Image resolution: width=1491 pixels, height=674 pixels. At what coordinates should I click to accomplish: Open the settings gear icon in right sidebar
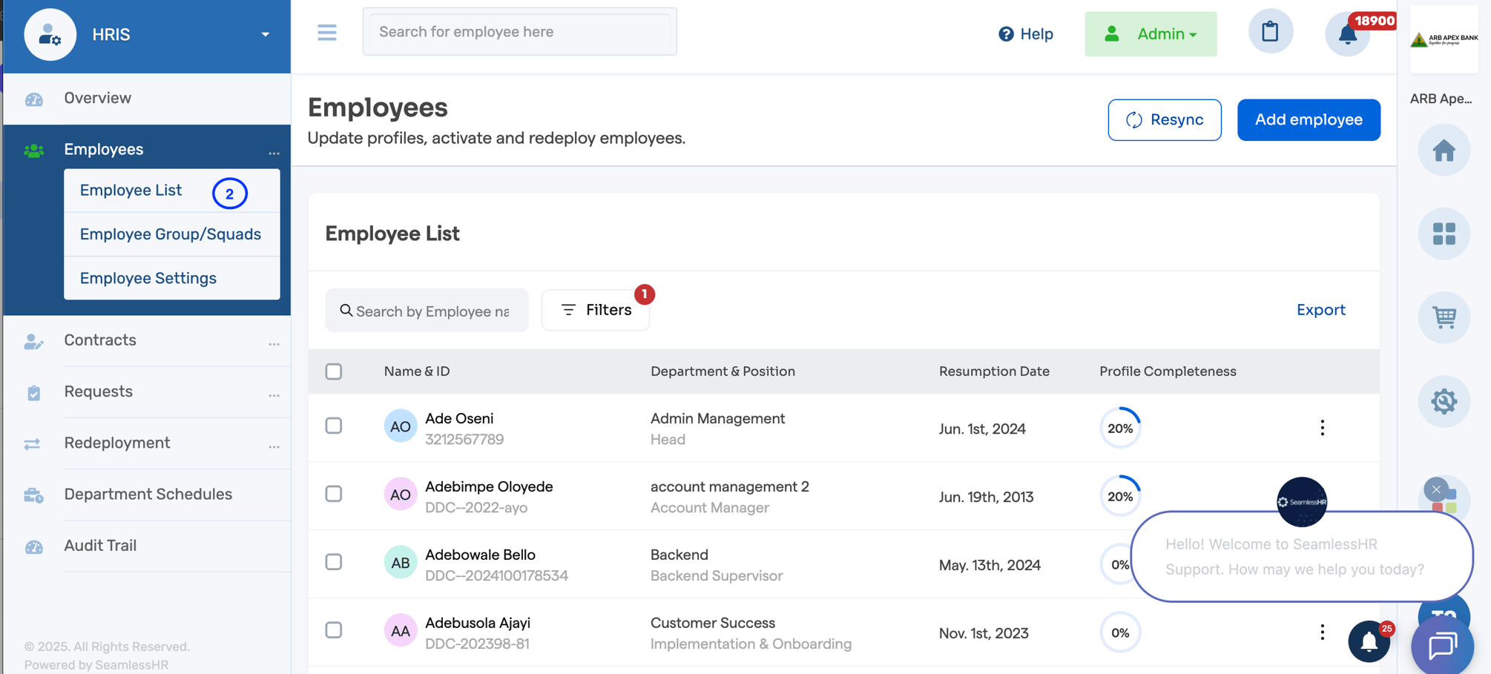[1444, 401]
